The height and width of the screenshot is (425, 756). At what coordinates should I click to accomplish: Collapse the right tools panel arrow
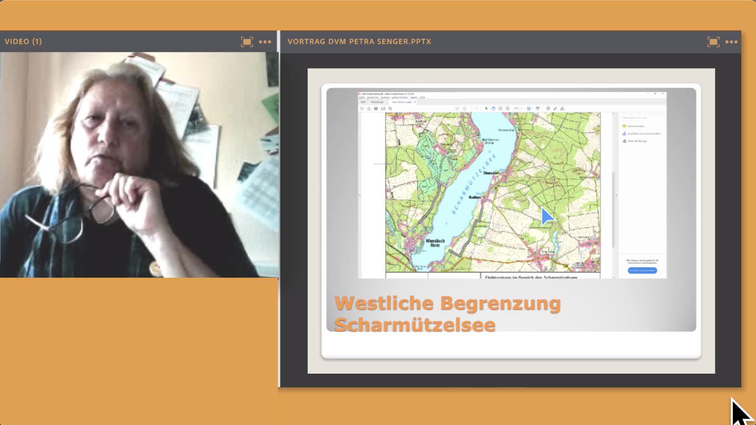click(x=616, y=195)
